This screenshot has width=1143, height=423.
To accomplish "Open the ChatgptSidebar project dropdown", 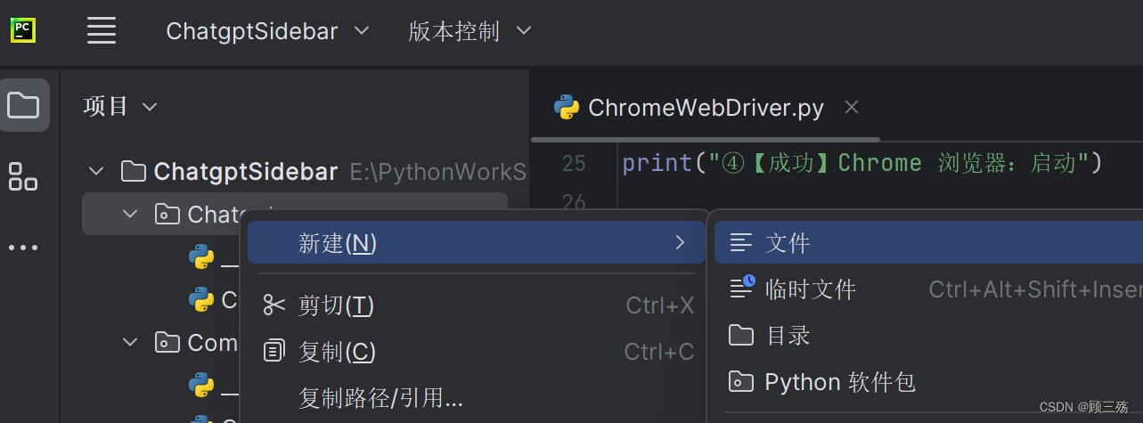I will click(267, 31).
